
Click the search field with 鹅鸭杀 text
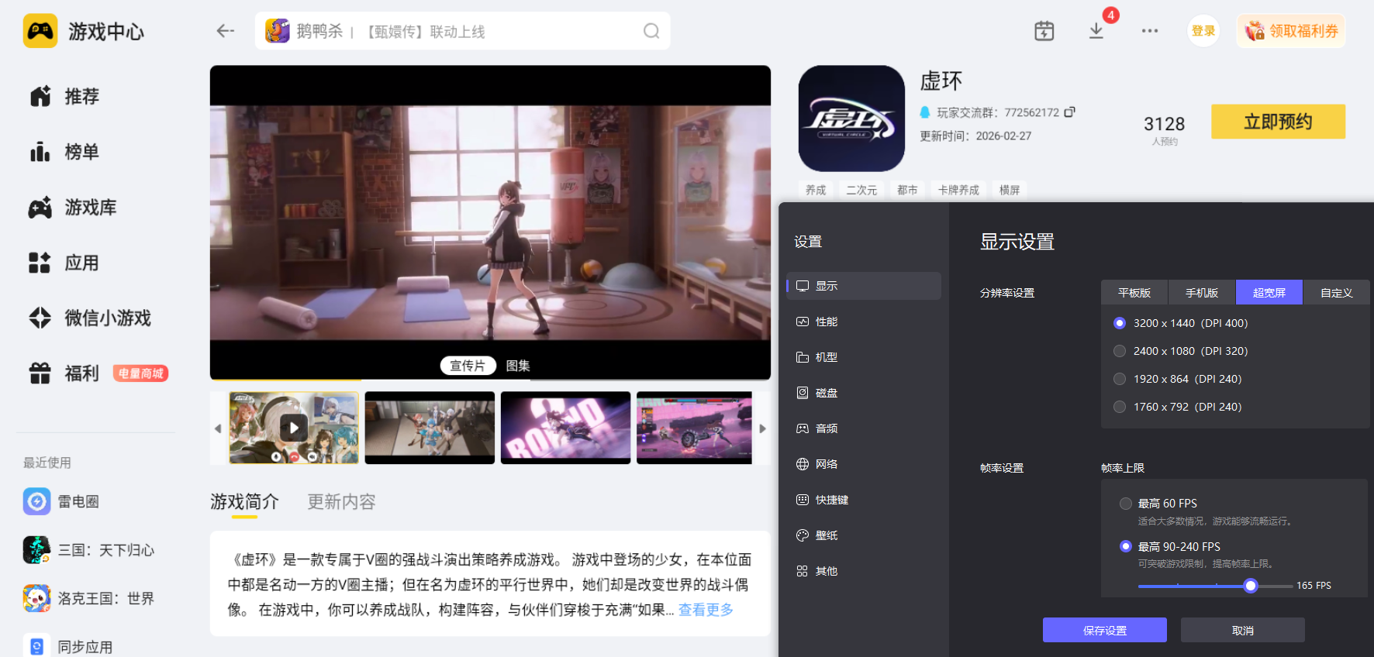463,31
